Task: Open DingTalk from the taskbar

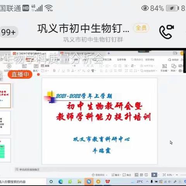Action: 89,182
